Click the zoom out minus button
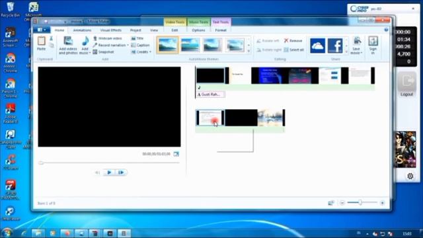The image size is (423, 238). [x=342, y=203]
